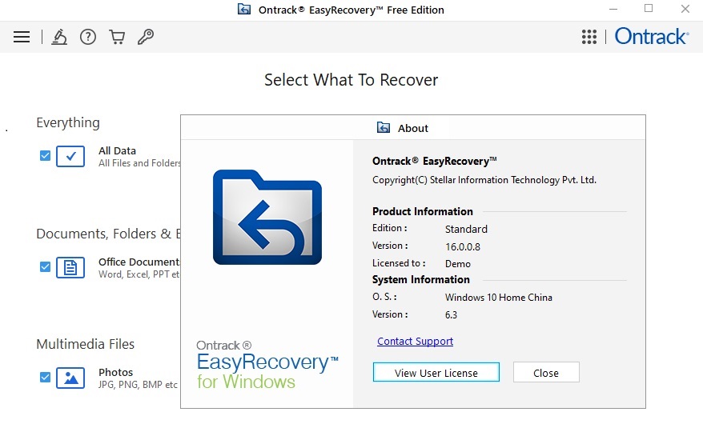Click the shopping cart buy icon
703x440 pixels.
click(x=117, y=37)
